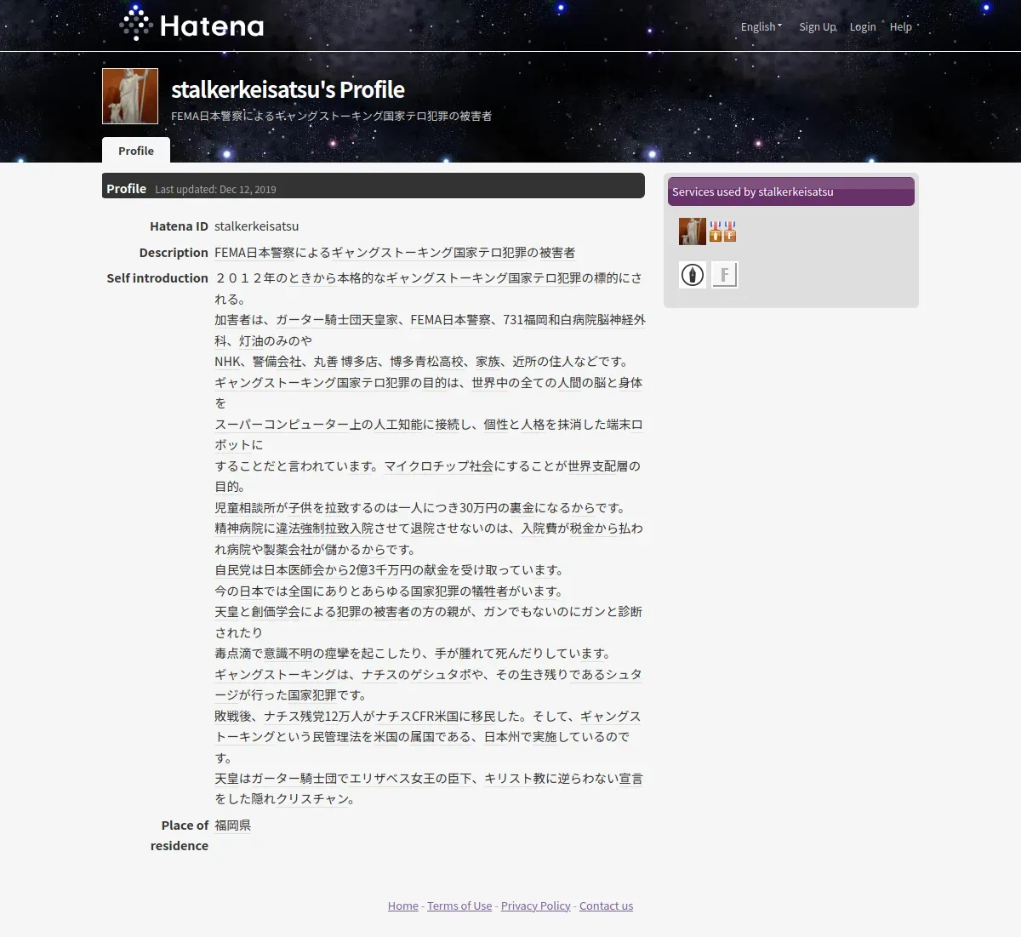Click the blog pen medal badge
This screenshot has width=1021, height=937.
click(716, 231)
